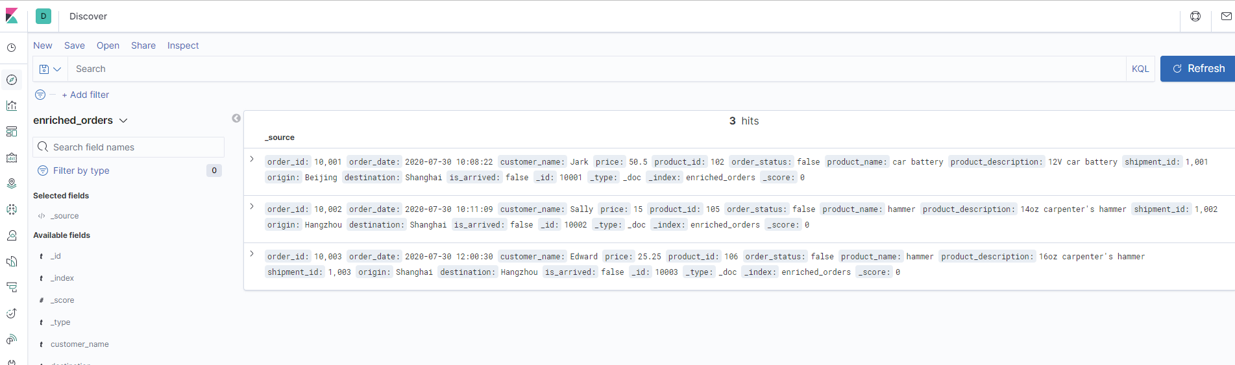Select the _id available field
Screen dimensions: 1235x365
click(x=56, y=256)
